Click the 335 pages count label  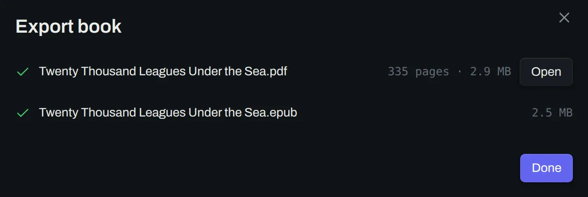click(418, 72)
